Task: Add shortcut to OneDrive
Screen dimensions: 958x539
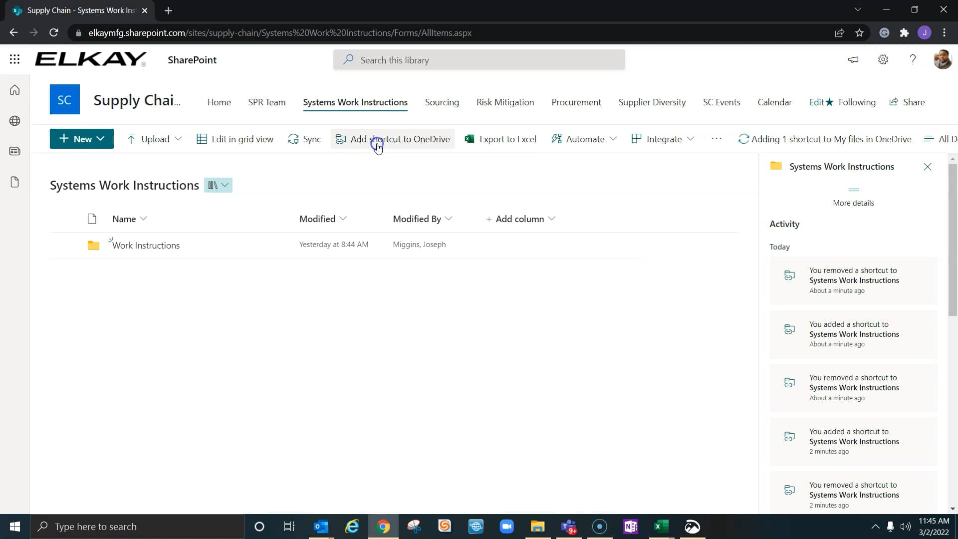Action: 393,139
